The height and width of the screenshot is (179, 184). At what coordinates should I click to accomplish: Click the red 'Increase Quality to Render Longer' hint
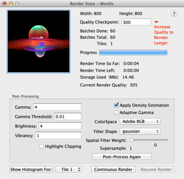pos(164,35)
